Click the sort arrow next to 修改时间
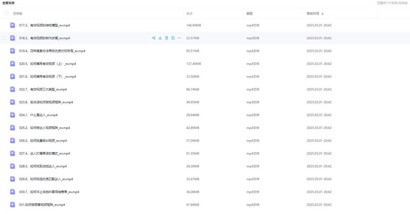This screenshot has height=214, width=410. pyautogui.click(x=323, y=14)
